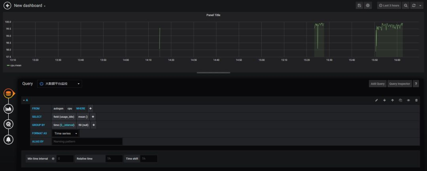The width and height of the screenshot is (427, 171).
Task: Add SELECT function plus button
Action: tap(93, 117)
